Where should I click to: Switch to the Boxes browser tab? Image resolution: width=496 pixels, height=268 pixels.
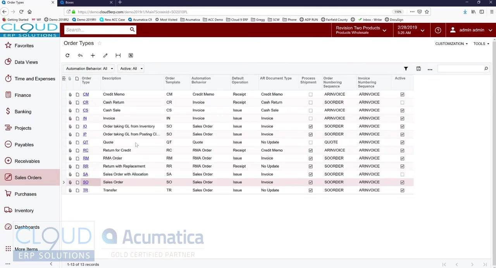click(x=86, y=2)
